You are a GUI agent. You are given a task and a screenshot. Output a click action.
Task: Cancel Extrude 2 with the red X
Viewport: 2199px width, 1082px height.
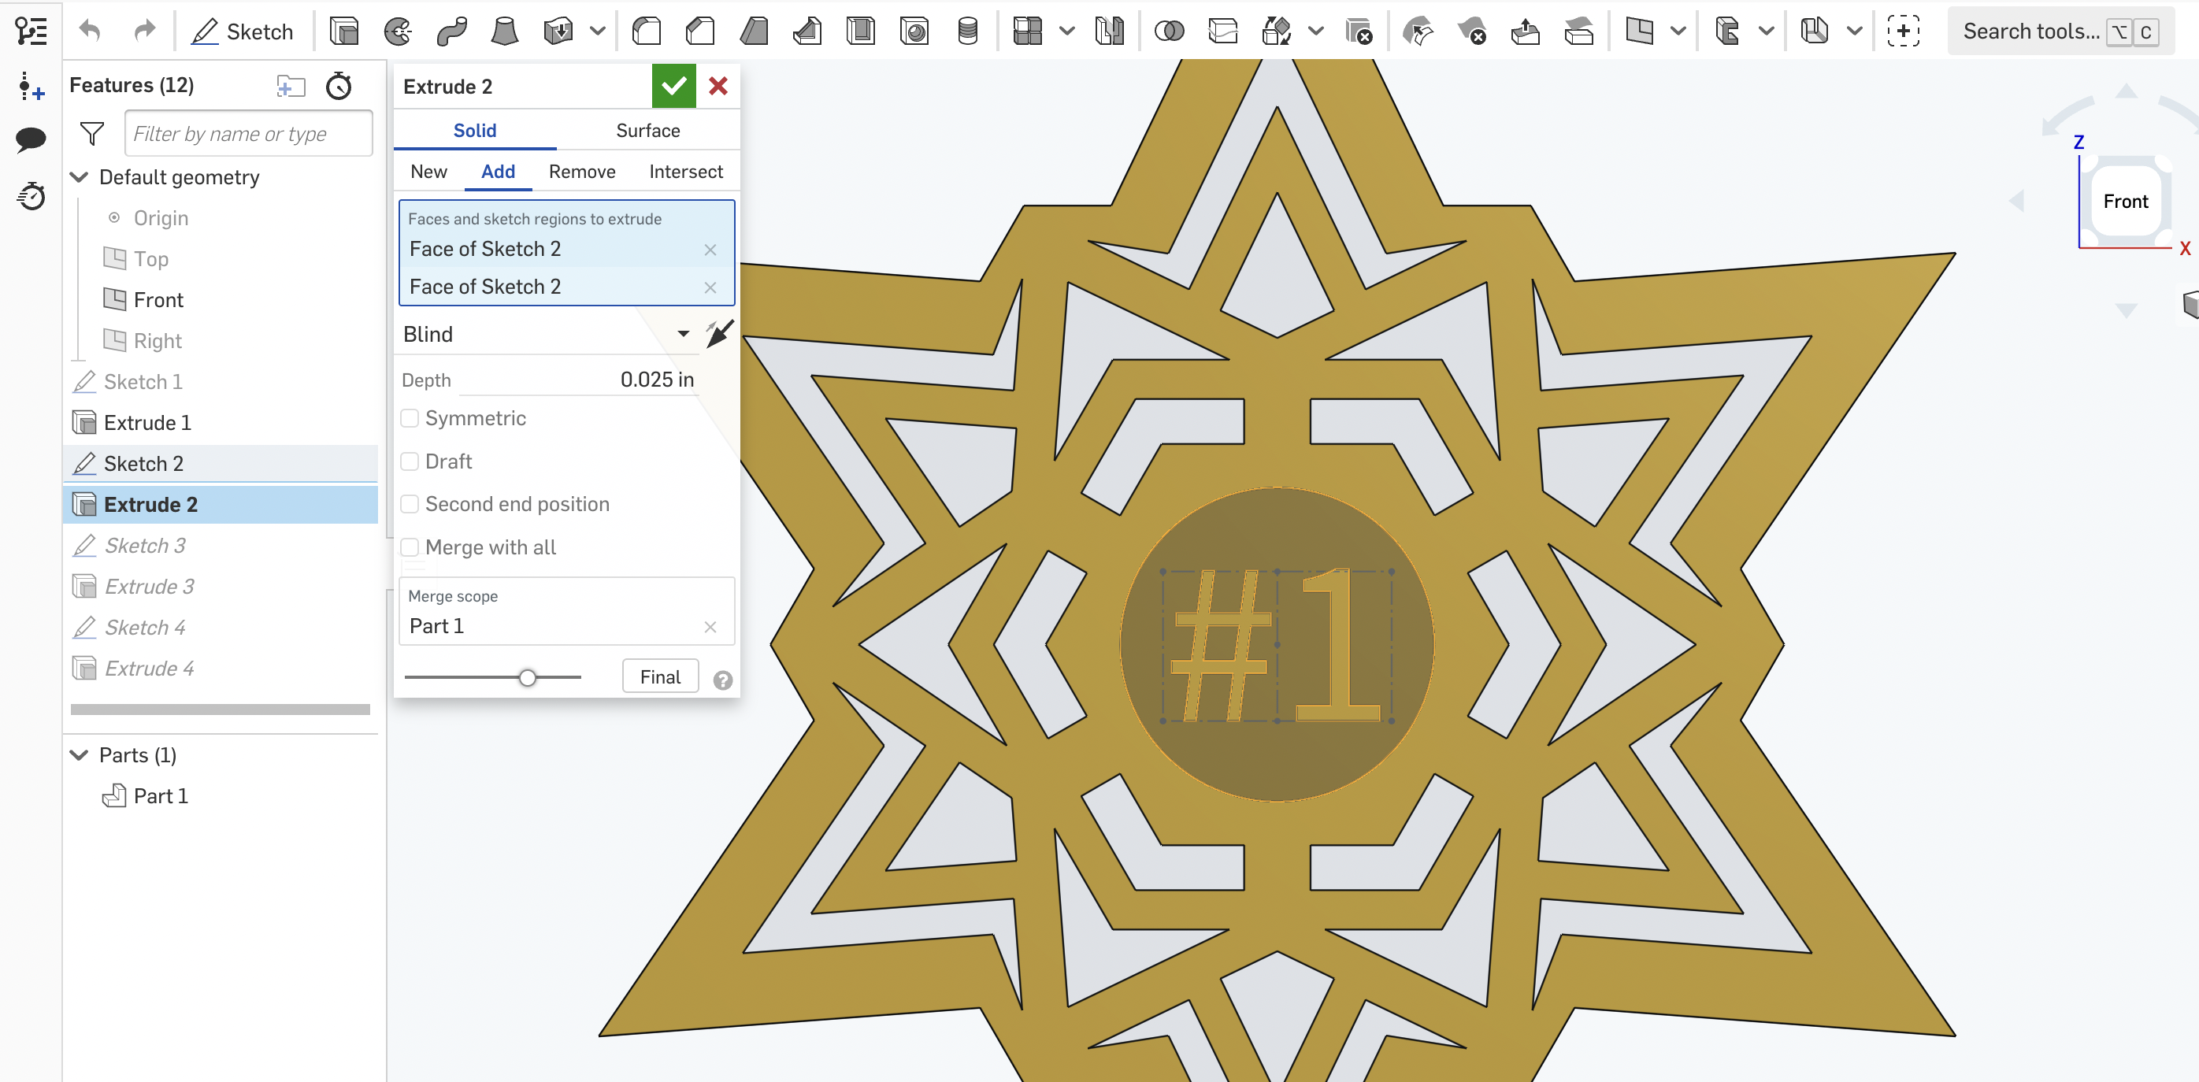click(718, 85)
